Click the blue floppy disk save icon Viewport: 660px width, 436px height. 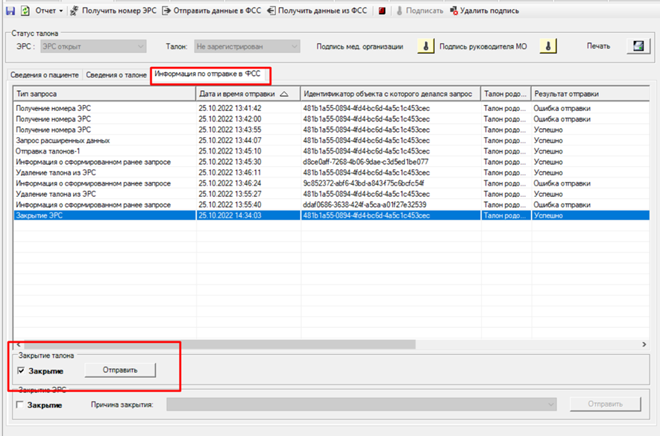(x=10, y=11)
